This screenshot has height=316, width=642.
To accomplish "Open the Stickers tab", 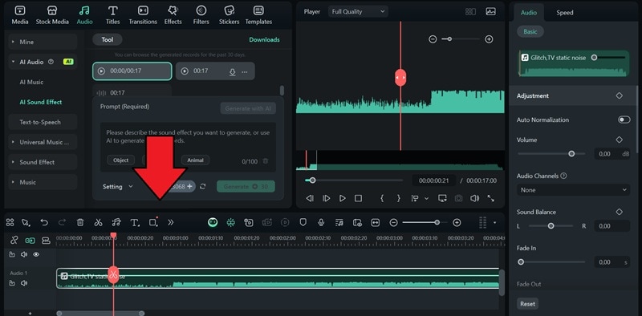I will [x=230, y=15].
